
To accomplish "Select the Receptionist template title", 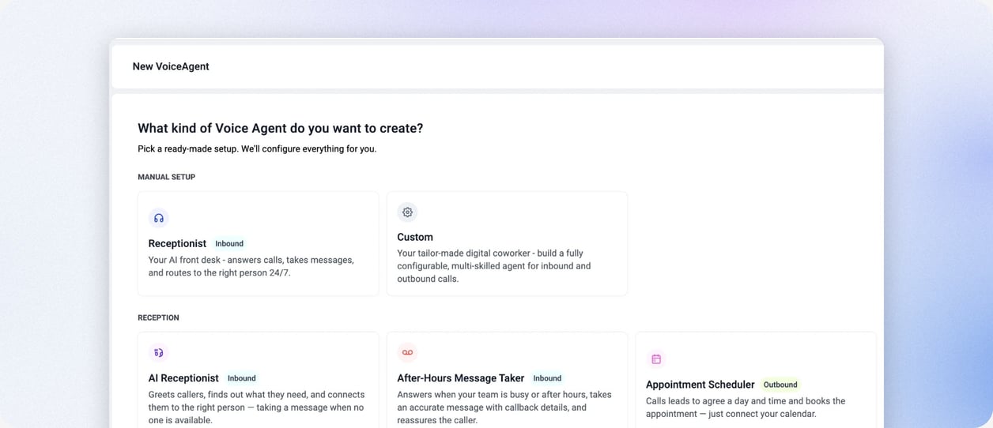I will (x=177, y=243).
